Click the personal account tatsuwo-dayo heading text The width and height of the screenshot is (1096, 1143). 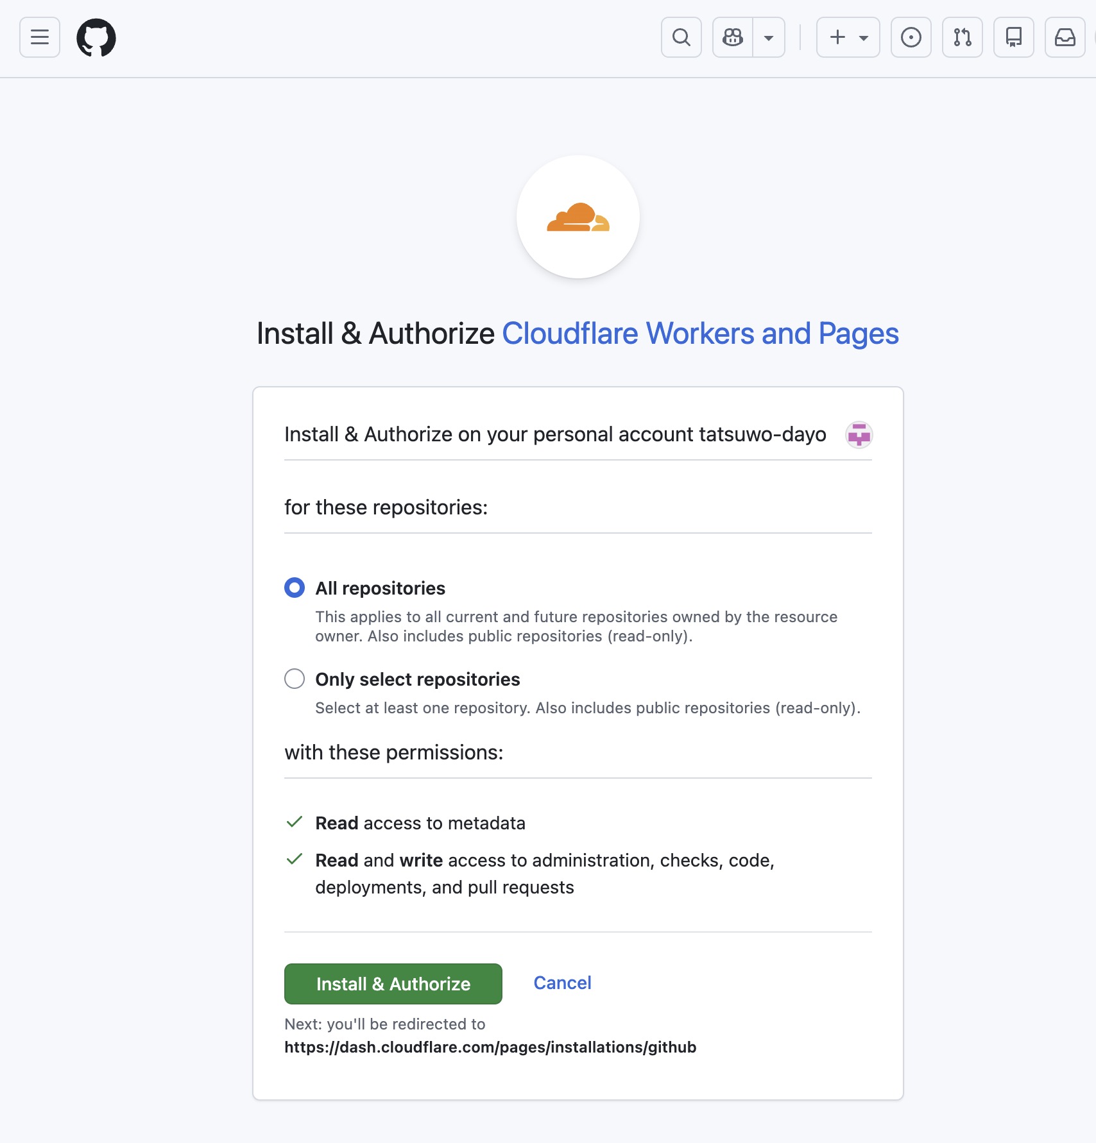click(556, 434)
